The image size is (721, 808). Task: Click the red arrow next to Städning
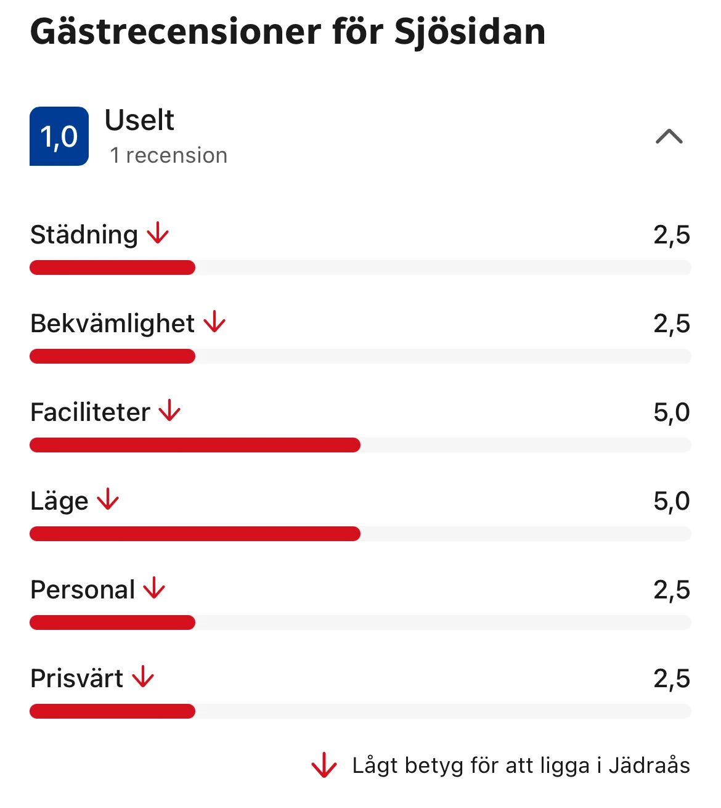pos(158,234)
